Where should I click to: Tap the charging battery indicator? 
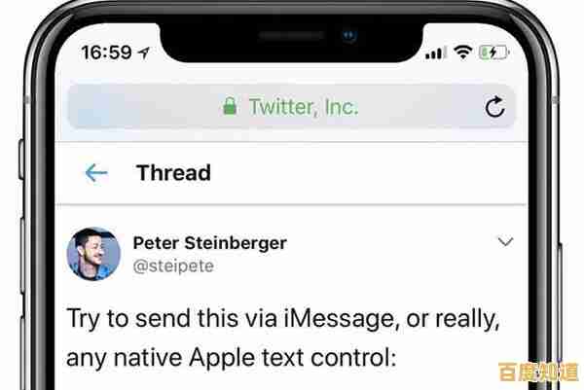493,53
